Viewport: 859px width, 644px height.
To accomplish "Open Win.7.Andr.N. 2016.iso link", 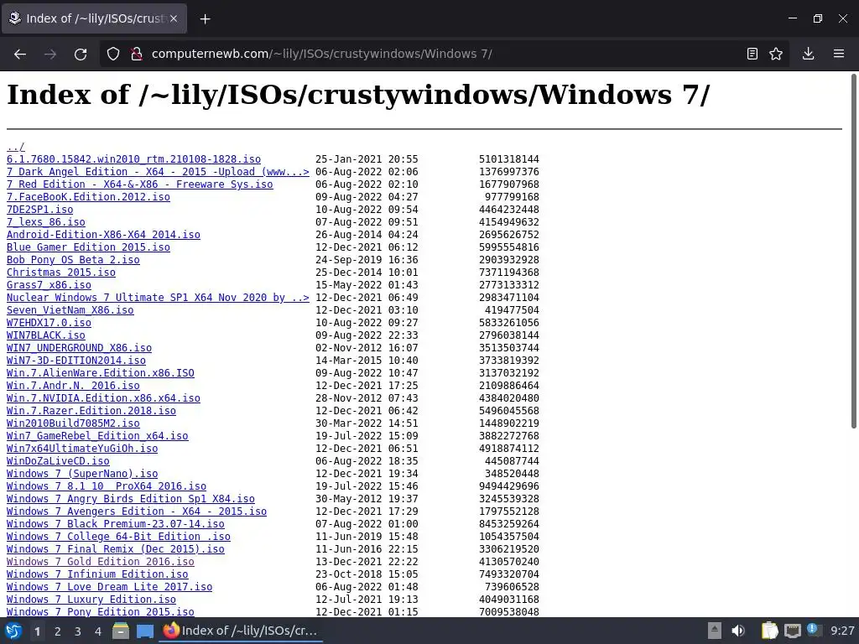I will 74,386.
